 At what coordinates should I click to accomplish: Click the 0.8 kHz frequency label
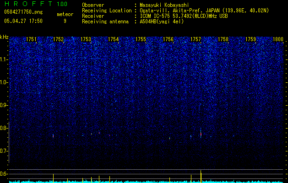point(4,128)
